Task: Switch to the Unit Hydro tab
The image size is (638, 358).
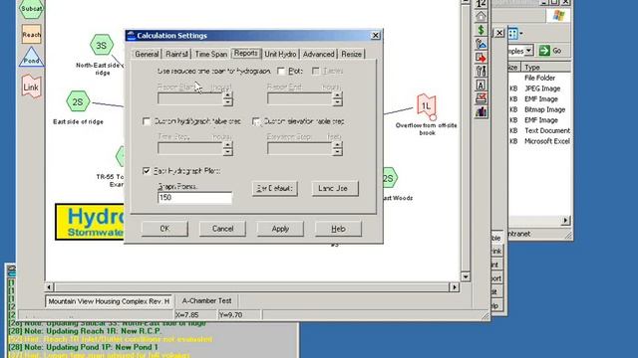Action: 280,54
